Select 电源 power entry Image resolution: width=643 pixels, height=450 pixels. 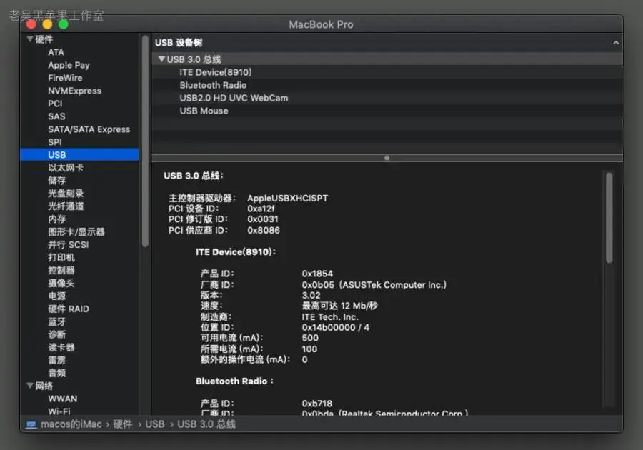point(56,296)
